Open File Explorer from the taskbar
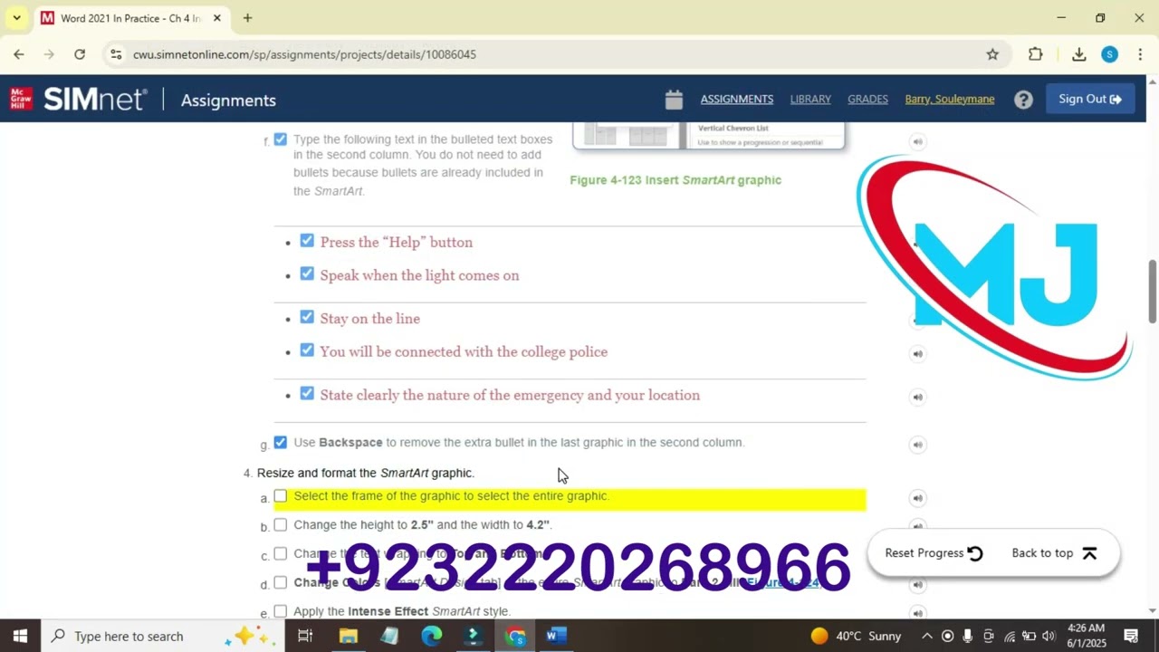 pyautogui.click(x=348, y=636)
